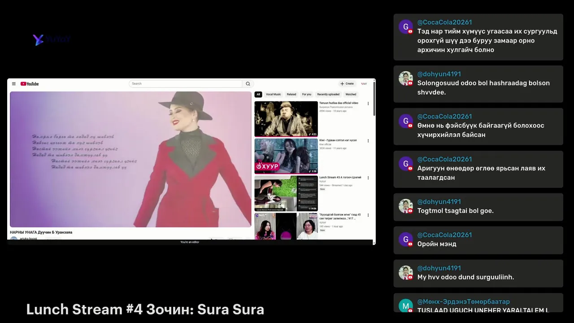Select the For you filter chip
Viewport: 574px width, 323px height.
pyautogui.click(x=307, y=95)
